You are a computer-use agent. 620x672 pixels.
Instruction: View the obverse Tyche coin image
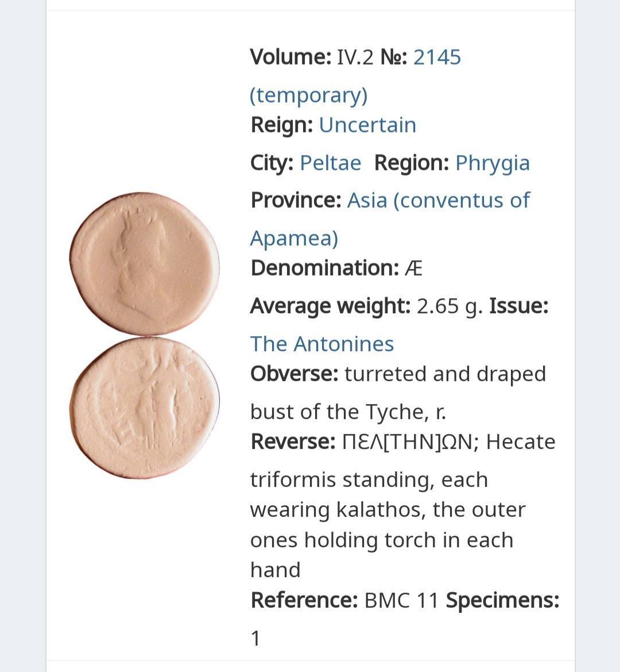(x=144, y=264)
